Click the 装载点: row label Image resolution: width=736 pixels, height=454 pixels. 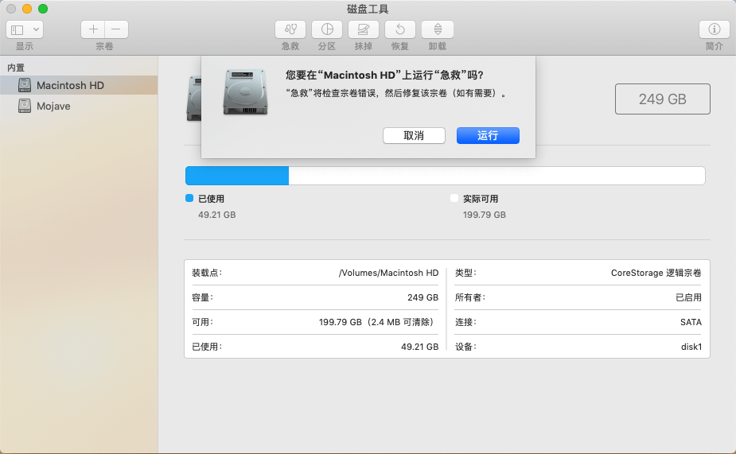pyautogui.click(x=207, y=273)
